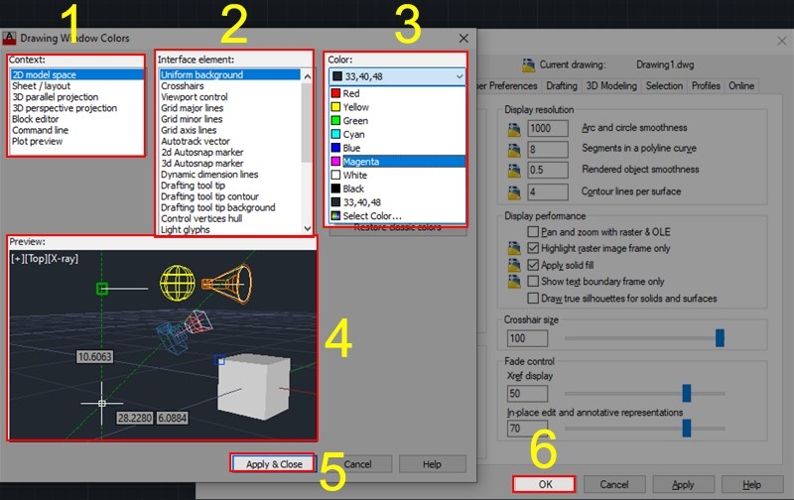The height and width of the screenshot is (500, 794).
Task: Click drawing icon next to Segments in polyline curve
Action: pos(514,151)
